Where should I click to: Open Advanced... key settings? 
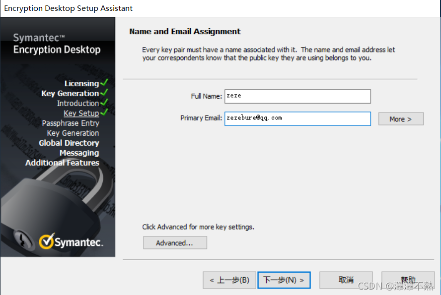[175, 243]
